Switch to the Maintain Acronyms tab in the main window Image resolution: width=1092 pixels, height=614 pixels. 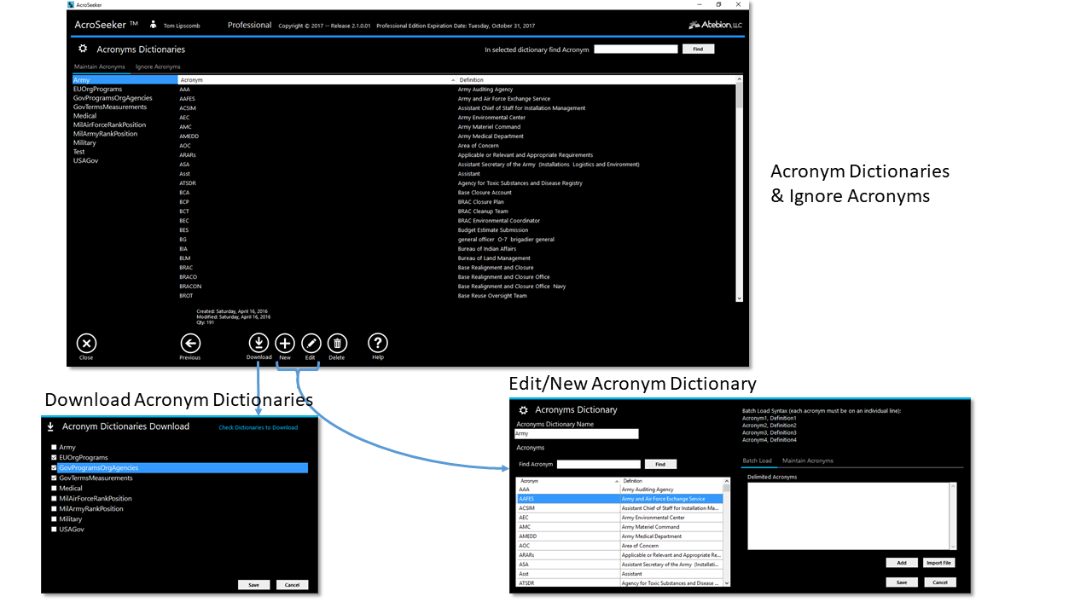click(x=100, y=67)
